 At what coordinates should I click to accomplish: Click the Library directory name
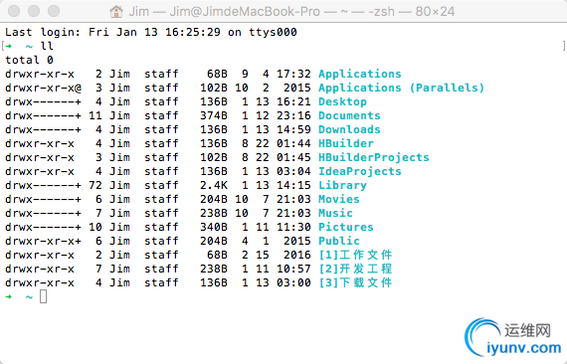(342, 185)
